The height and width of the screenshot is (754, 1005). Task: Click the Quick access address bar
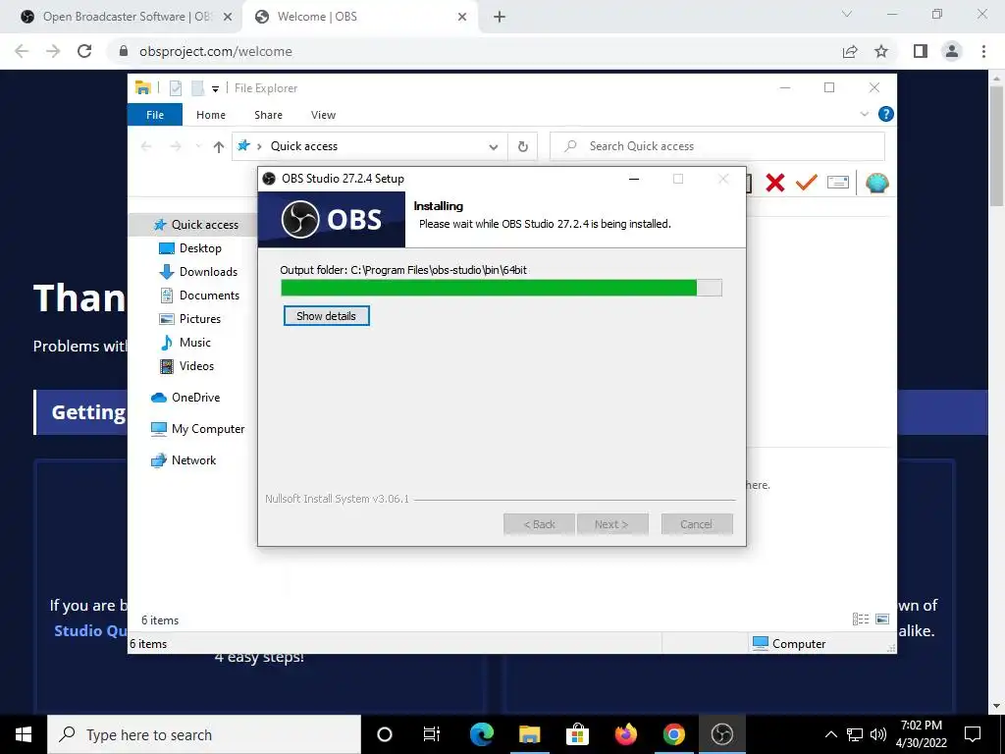(x=369, y=146)
